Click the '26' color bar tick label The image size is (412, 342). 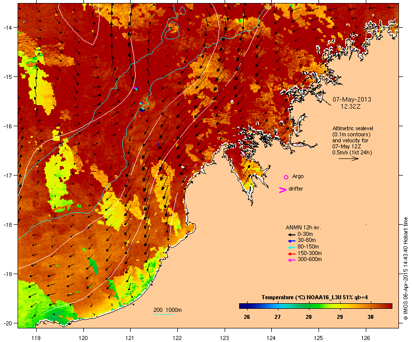click(x=247, y=317)
